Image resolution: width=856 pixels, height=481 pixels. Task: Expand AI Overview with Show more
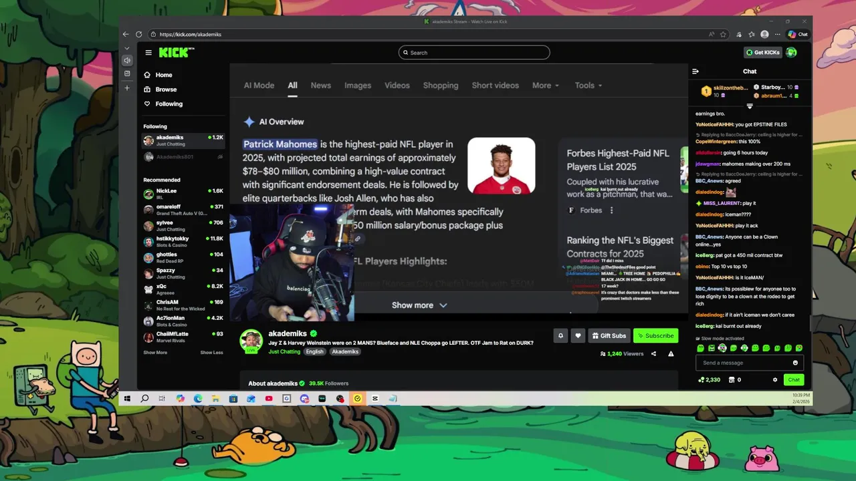click(419, 305)
